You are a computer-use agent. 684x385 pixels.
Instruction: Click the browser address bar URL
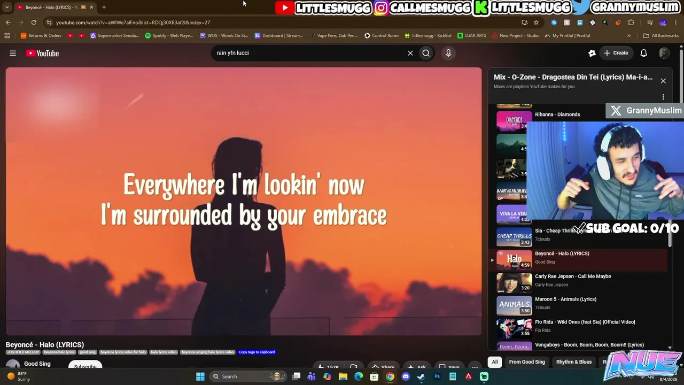(x=133, y=22)
